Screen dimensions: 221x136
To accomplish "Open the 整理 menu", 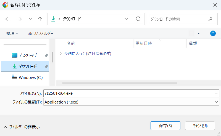I will (12, 33).
